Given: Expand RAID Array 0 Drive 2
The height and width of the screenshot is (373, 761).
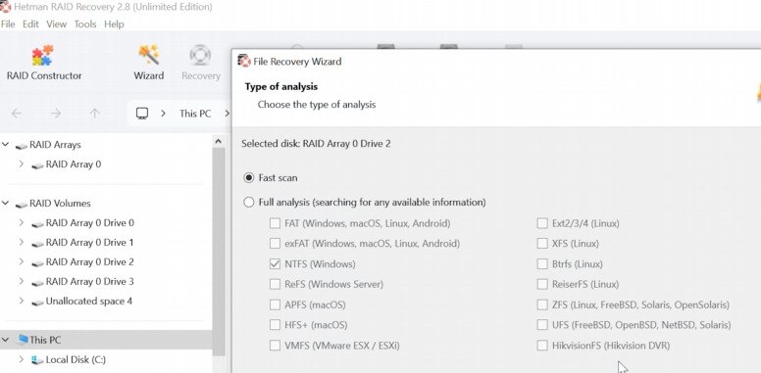Looking at the screenshot, I should (22, 262).
